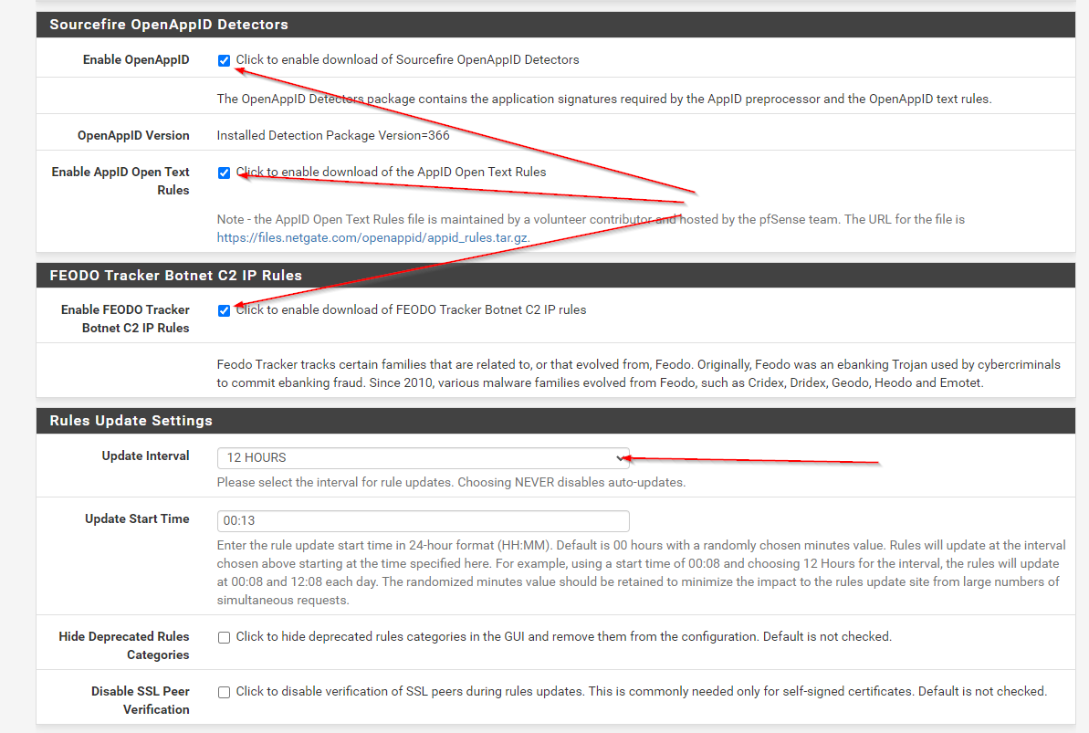The height and width of the screenshot is (733, 1089).
Task: Click the 'disable verification of SSL peers' description text
Action: pyautogui.click(x=641, y=691)
